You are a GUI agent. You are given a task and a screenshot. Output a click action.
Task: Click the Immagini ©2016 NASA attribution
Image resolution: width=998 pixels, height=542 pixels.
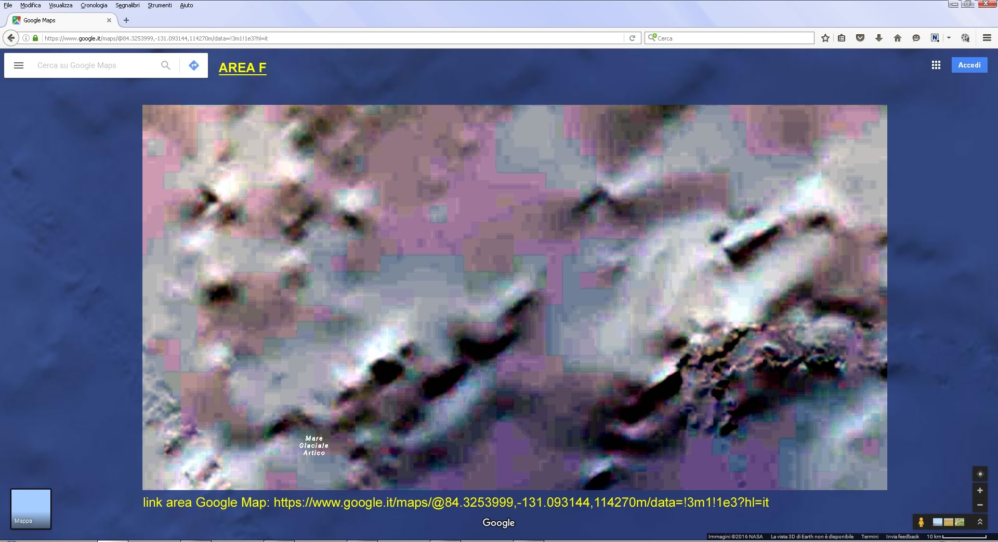[736, 536]
